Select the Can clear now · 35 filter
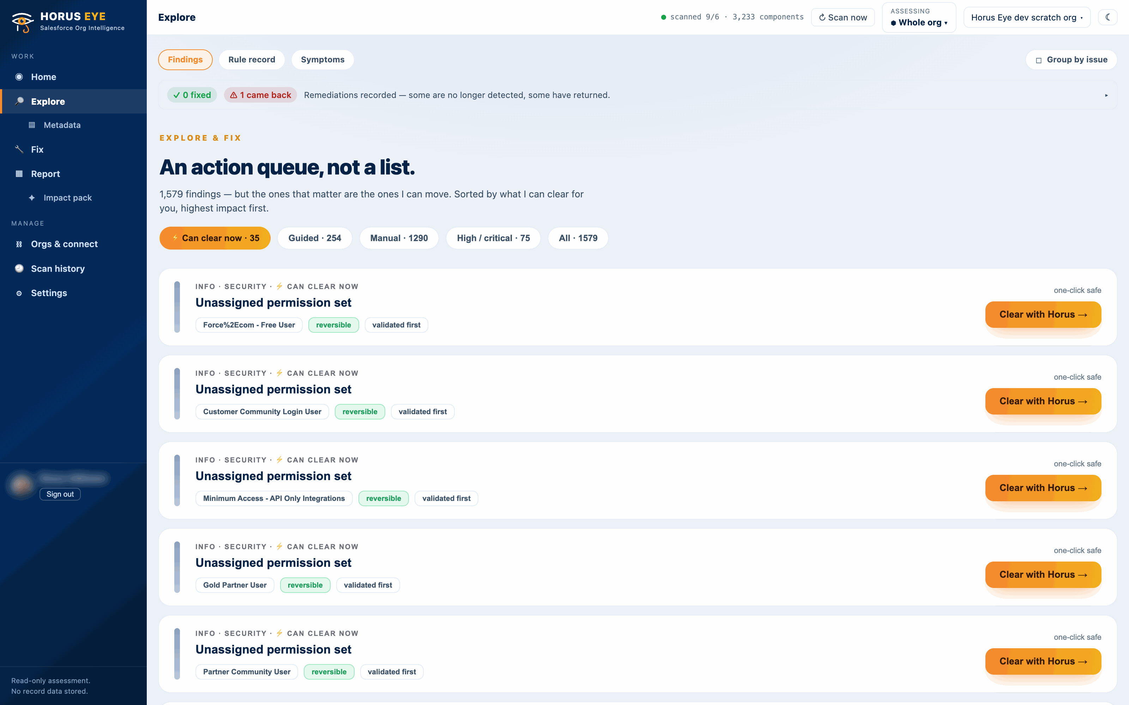Image resolution: width=1129 pixels, height=705 pixels. tap(215, 238)
